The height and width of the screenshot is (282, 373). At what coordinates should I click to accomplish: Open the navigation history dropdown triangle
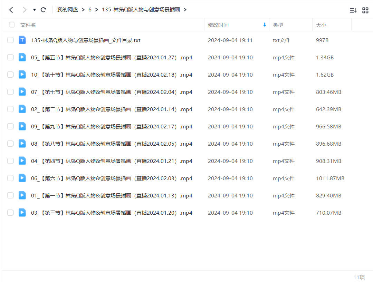coord(35,10)
